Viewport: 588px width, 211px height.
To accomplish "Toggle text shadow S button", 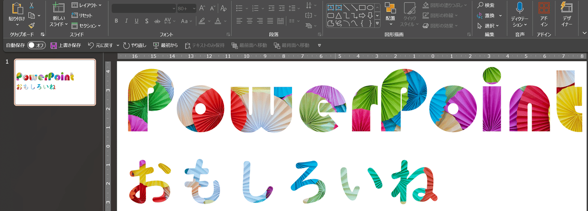I will [x=146, y=21].
